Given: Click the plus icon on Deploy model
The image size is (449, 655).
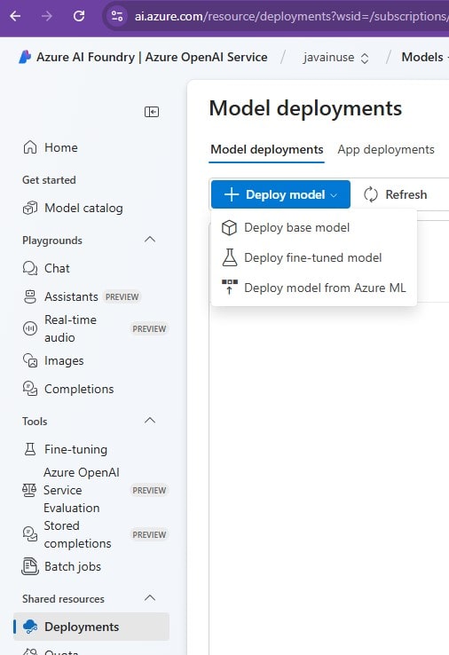Looking at the screenshot, I should click(x=232, y=194).
